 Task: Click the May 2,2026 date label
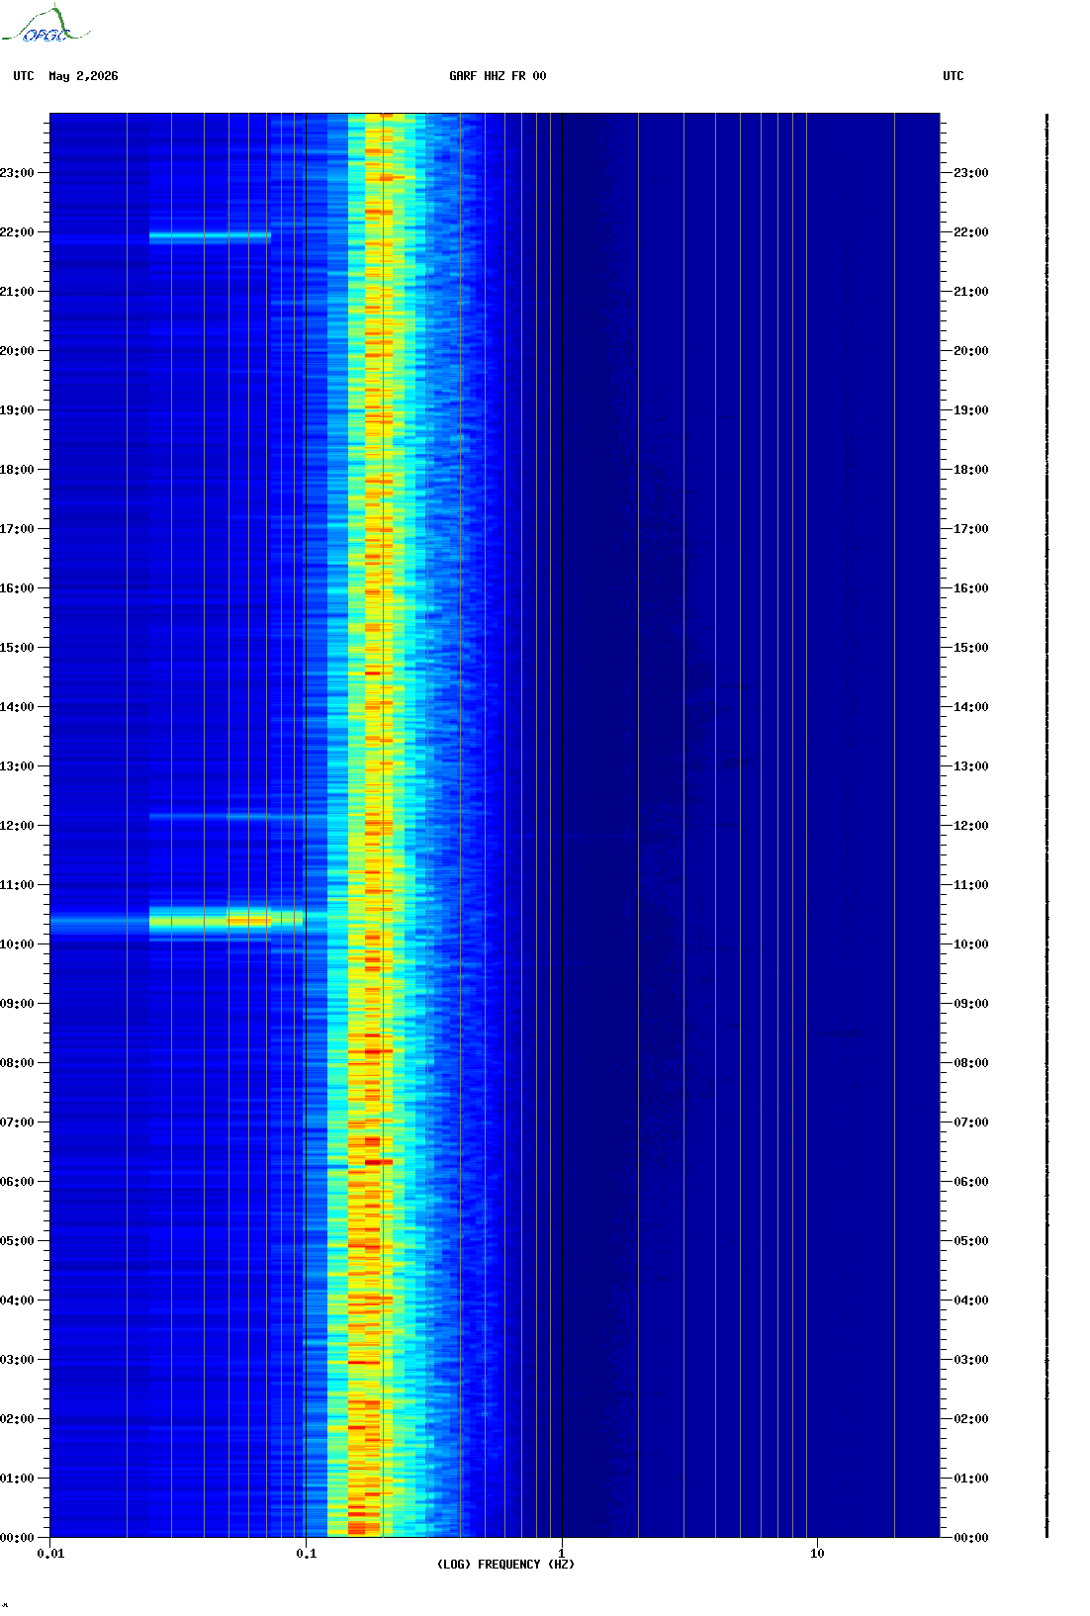pyautogui.click(x=83, y=76)
